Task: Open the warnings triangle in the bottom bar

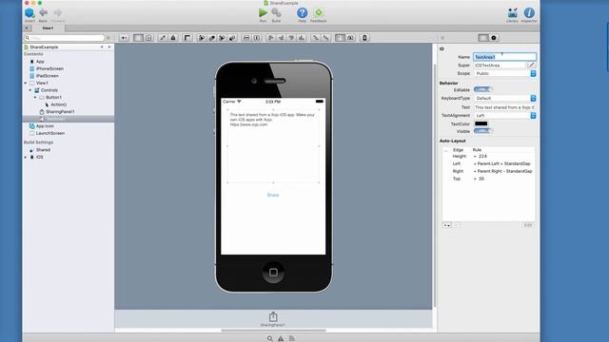Action: [281, 338]
